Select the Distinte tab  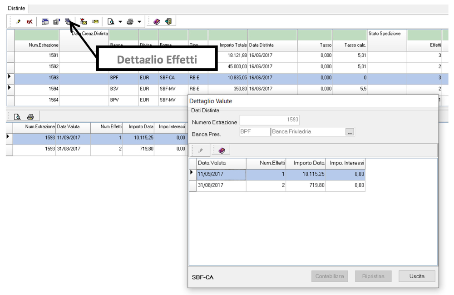(16, 8)
